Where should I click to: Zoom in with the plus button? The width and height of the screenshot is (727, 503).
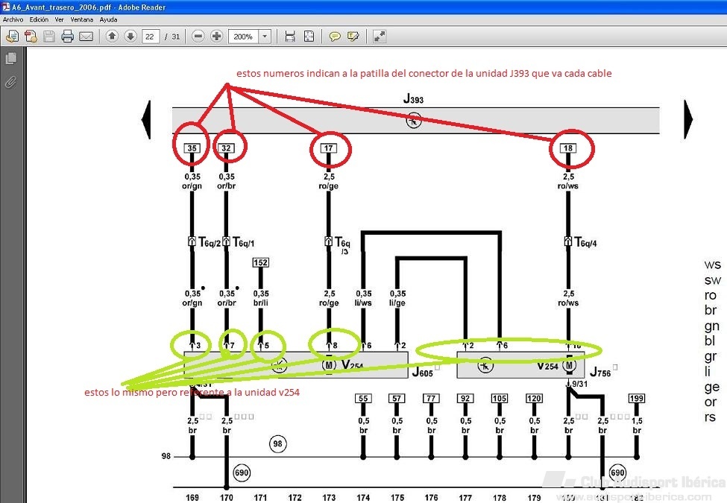tap(216, 36)
